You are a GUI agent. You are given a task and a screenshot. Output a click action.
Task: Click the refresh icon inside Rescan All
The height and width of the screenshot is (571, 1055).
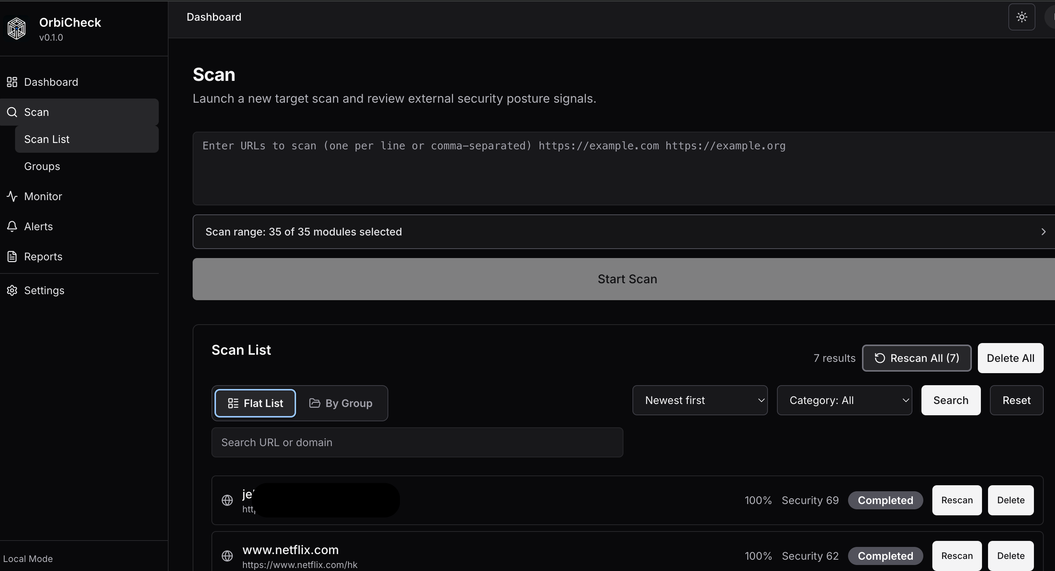click(x=879, y=358)
